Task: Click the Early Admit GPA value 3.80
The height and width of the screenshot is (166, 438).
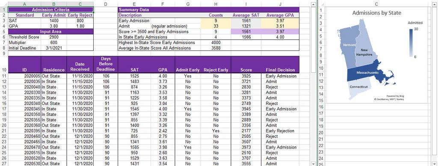Action: 53,26
